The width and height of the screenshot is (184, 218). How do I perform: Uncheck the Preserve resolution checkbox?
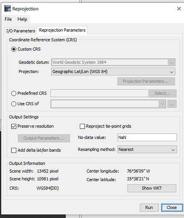click(x=14, y=126)
